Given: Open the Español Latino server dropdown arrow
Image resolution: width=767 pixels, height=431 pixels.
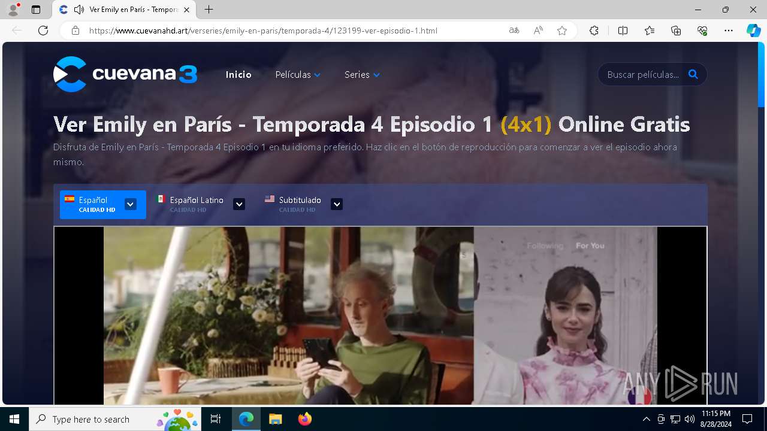Looking at the screenshot, I should tap(239, 204).
